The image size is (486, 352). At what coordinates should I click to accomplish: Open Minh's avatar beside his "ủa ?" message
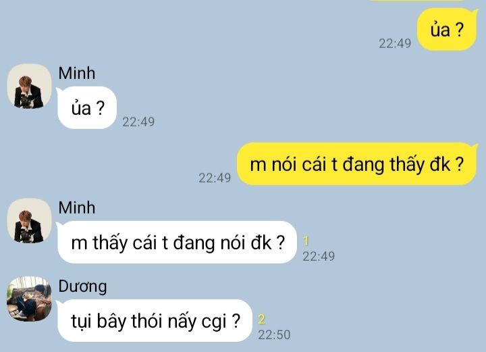(30, 86)
